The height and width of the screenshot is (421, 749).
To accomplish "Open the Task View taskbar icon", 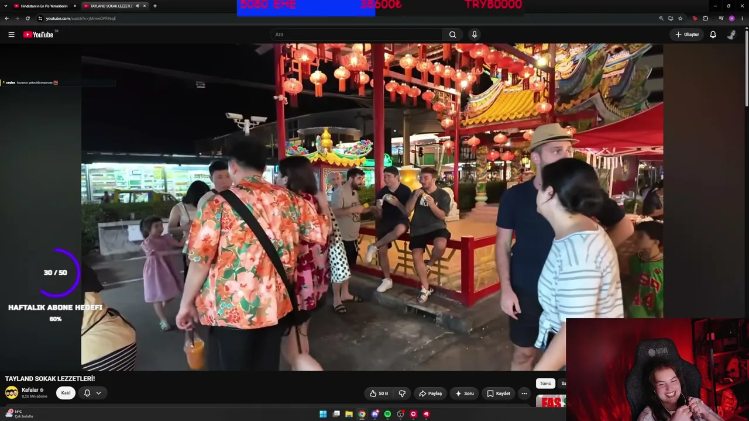I will [x=336, y=414].
